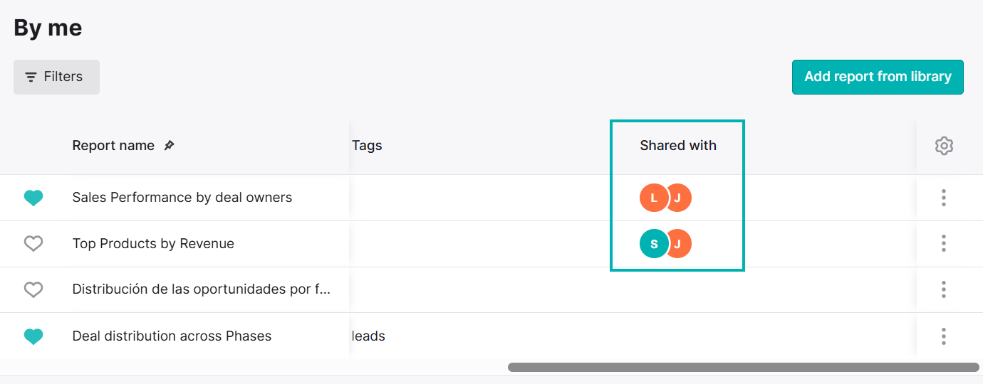
Task: Click the teal S avatar in Top Products row
Action: click(654, 244)
